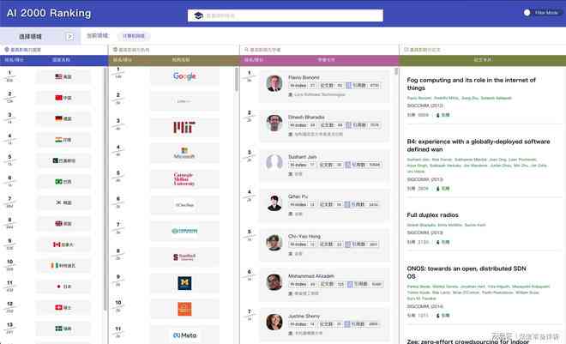This screenshot has height=344, width=566.
Task: Click the citation icon on Dinesh Bharadia's card
Action: point(349,125)
